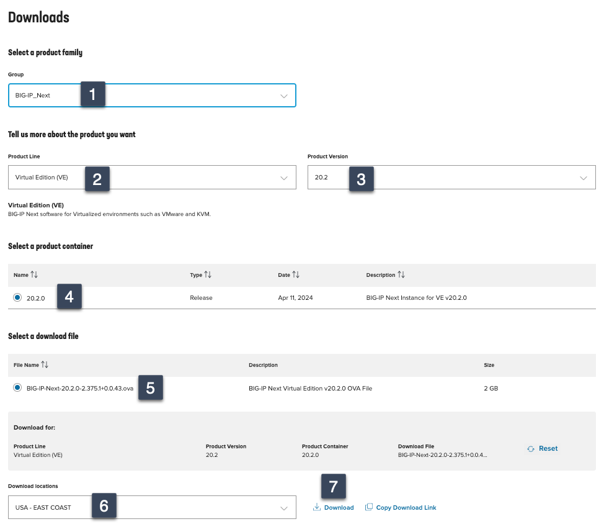This screenshot has width=604, height=524.
Task: Click the Download link text
Action: point(339,508)
